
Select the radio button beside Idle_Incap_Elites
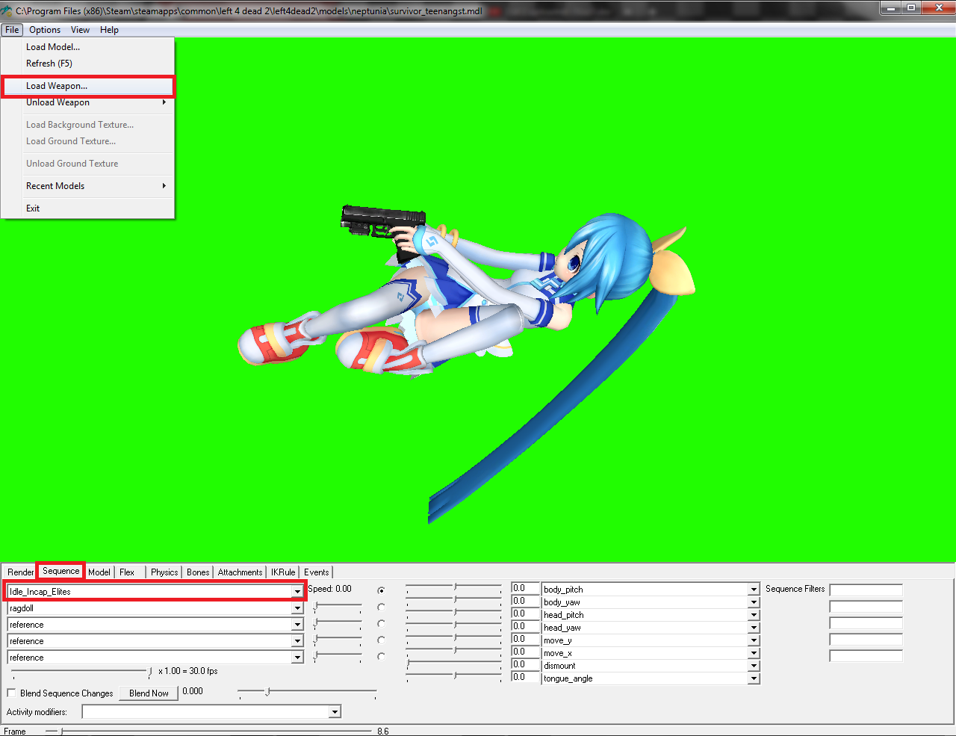point(381,590)
